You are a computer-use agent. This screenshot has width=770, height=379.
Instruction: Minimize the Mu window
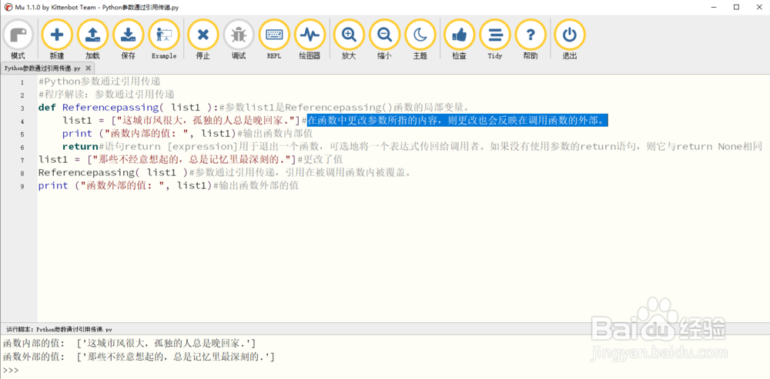coord(714,7)
